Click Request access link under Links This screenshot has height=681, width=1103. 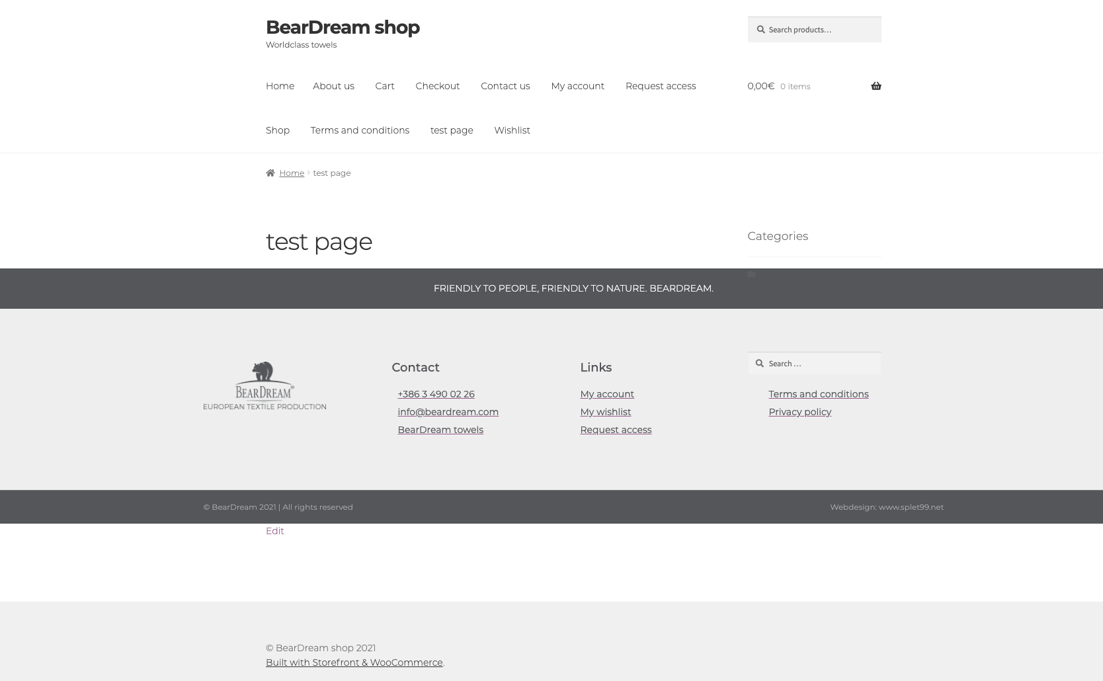point(616,430)
